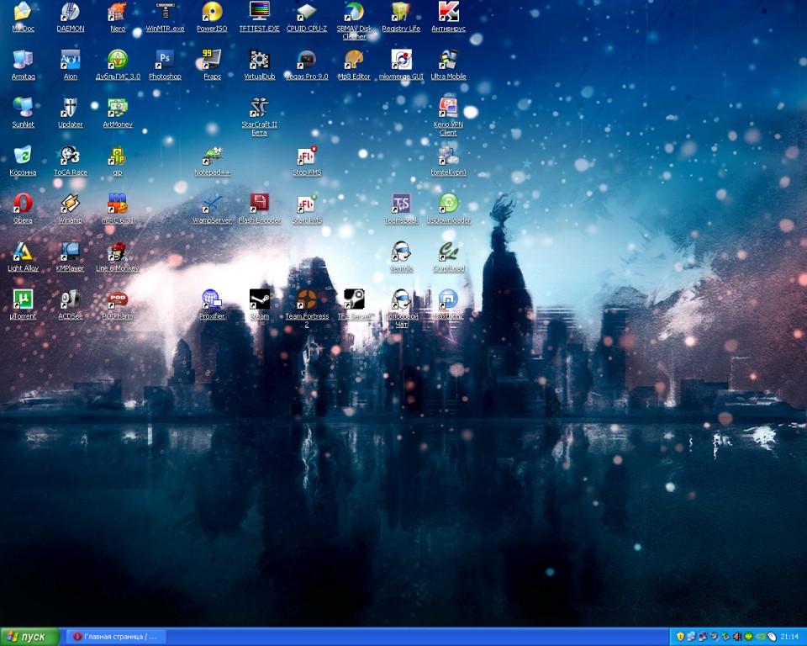This screenshot has height=646, width=807.
Task: Select the Start FMS shortcut
Action: pyautogui.click(x=307, y=204)
